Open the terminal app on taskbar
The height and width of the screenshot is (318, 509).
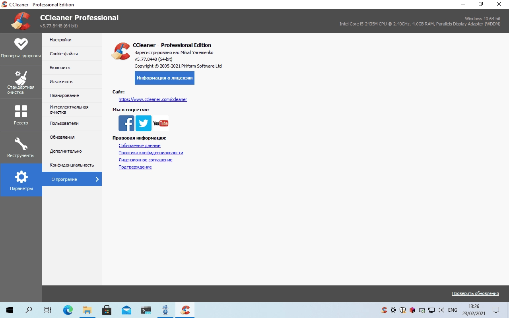146,310
